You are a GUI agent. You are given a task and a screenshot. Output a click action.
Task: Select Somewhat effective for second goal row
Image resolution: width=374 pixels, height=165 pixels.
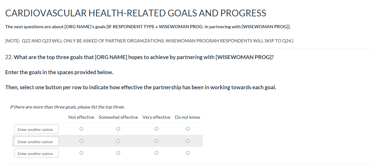[x=118, y=141]
